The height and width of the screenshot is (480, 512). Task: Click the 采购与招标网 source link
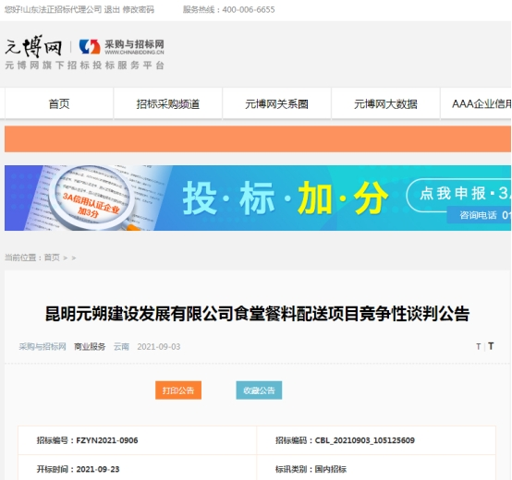pos(43,347)
